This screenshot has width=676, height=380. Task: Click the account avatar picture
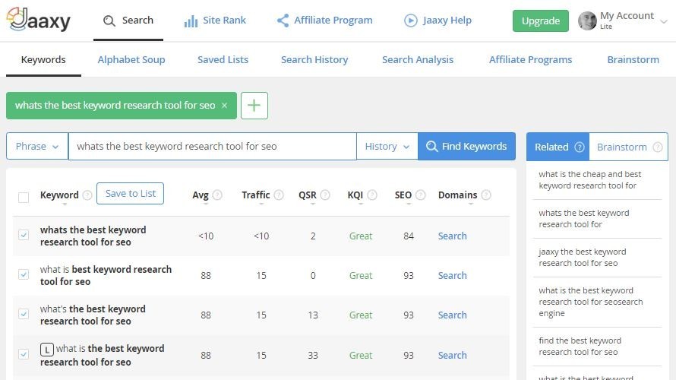tap(587, 21)
